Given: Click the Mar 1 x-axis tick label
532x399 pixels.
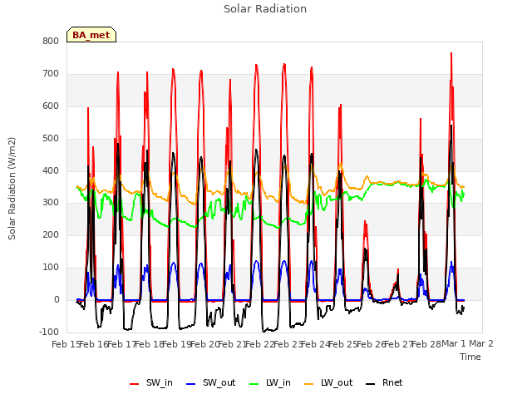Looking at the screenshot, I should (454, 344).
